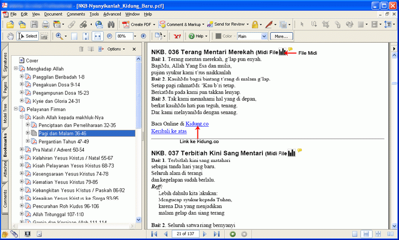This screenshot has width=399, height=240.
Task: Open the Plain style dropdown
Action: pyautogui.click(x=264, y=36)
